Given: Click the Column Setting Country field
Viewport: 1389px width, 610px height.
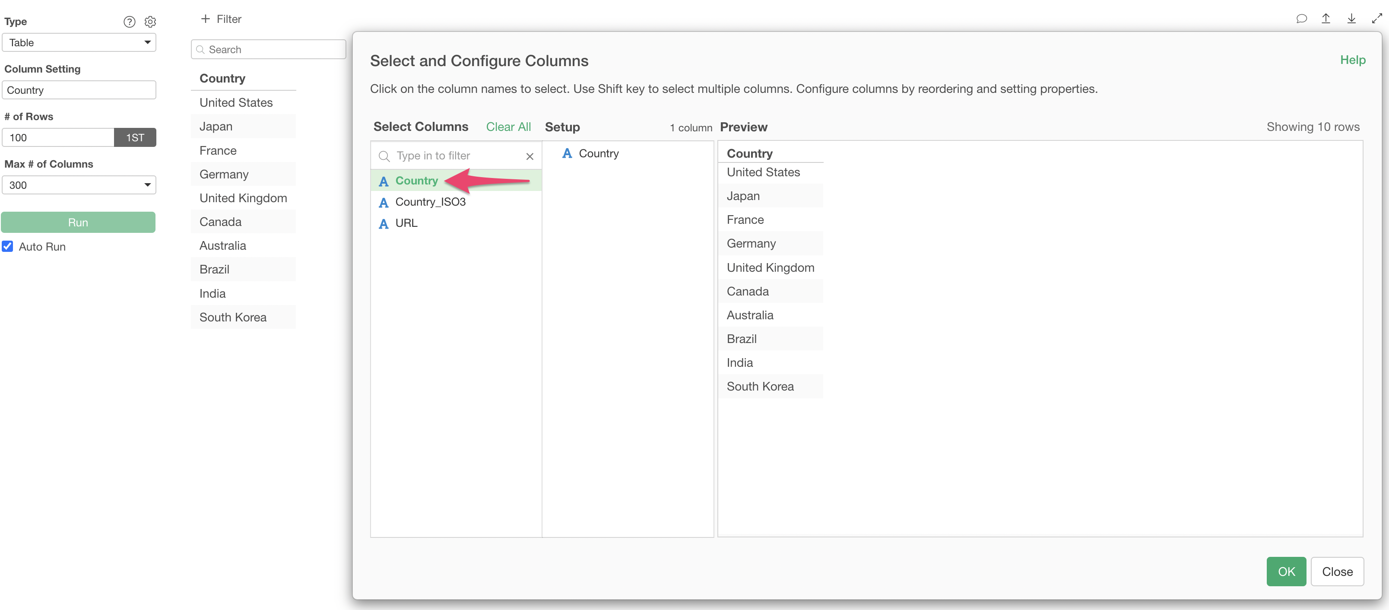Looking at the screenshot, I should click(x=79, y=90).
